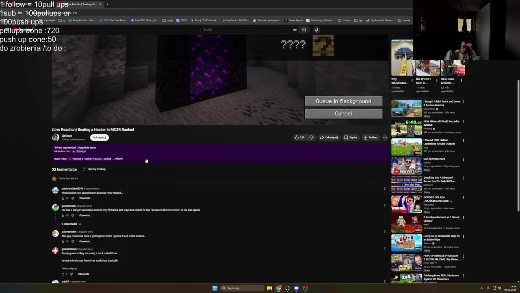520x293 pixels.
Task: Click the taskbar Wyszukaj search box
Action: 243,288
